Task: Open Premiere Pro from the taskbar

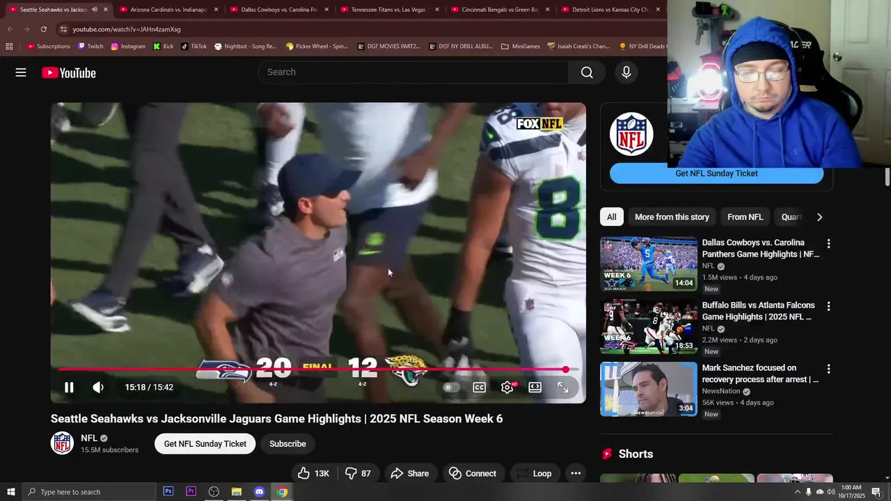Action: click(191, 492)
